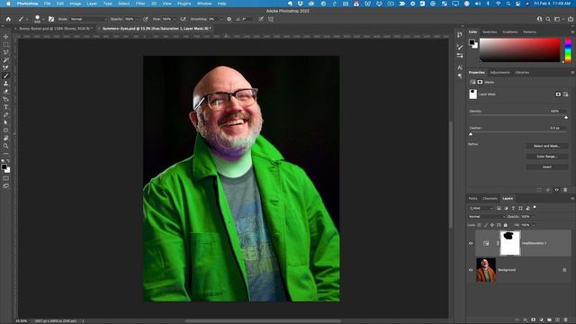The height and width of the screenshot is (324, 576).
Task: Toggle airbrush-style build-up option
Action: coord(183,19)
